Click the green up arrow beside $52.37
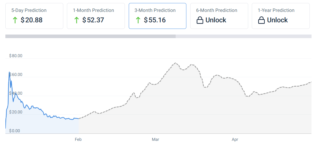This screenshot has height=145, width=319. [76, 20]
